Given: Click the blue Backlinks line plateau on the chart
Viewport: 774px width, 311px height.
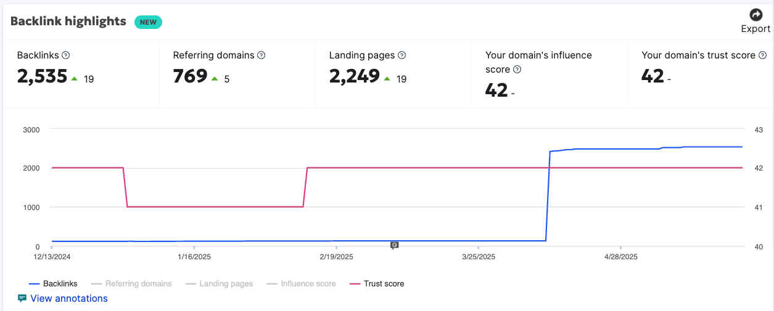Looking at the screenshot, I should (x=617, y=148).
